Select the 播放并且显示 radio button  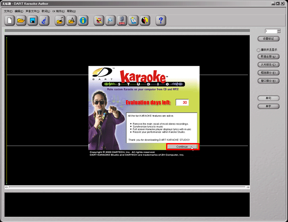258,50
